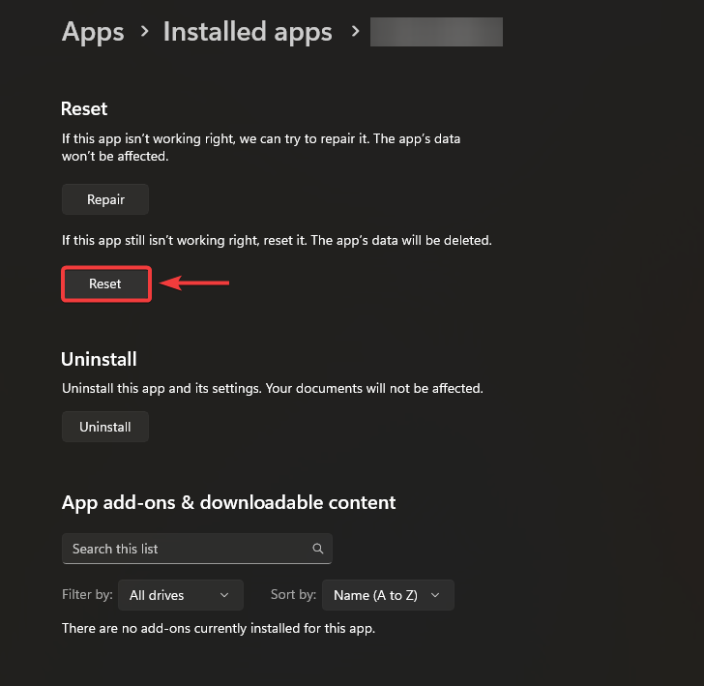
Task: Open the All drives filter dropdown
Action: [181, 595]
